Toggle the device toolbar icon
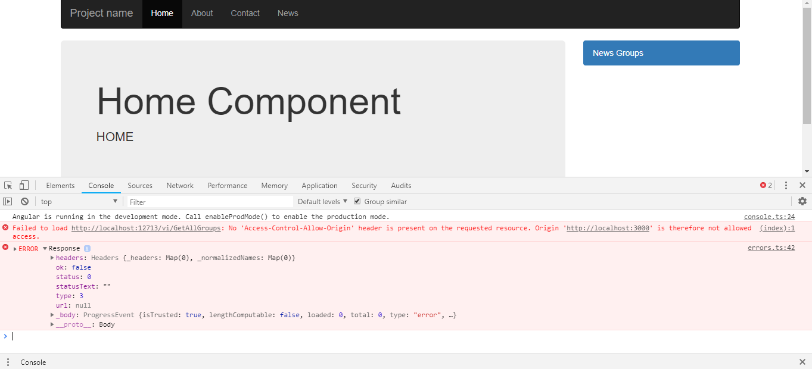The image size is (812, 369). point(24,186)
